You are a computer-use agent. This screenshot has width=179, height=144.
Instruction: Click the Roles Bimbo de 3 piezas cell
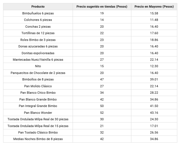[x=38, y=40]
